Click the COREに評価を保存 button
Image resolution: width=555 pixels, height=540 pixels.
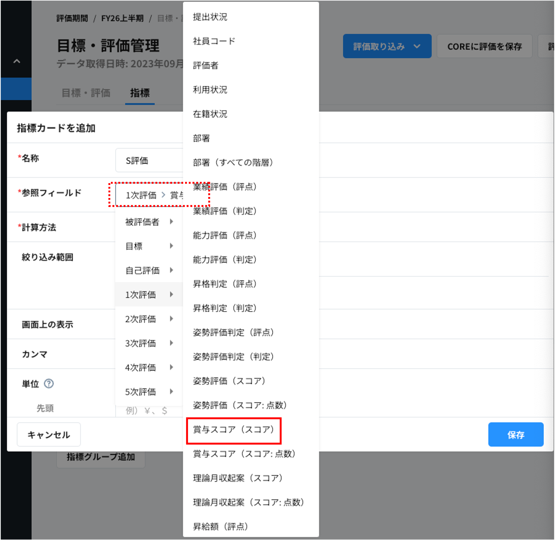485,46
